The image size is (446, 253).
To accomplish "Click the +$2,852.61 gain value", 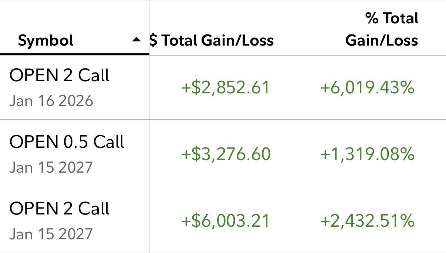I will pos(225,88).
